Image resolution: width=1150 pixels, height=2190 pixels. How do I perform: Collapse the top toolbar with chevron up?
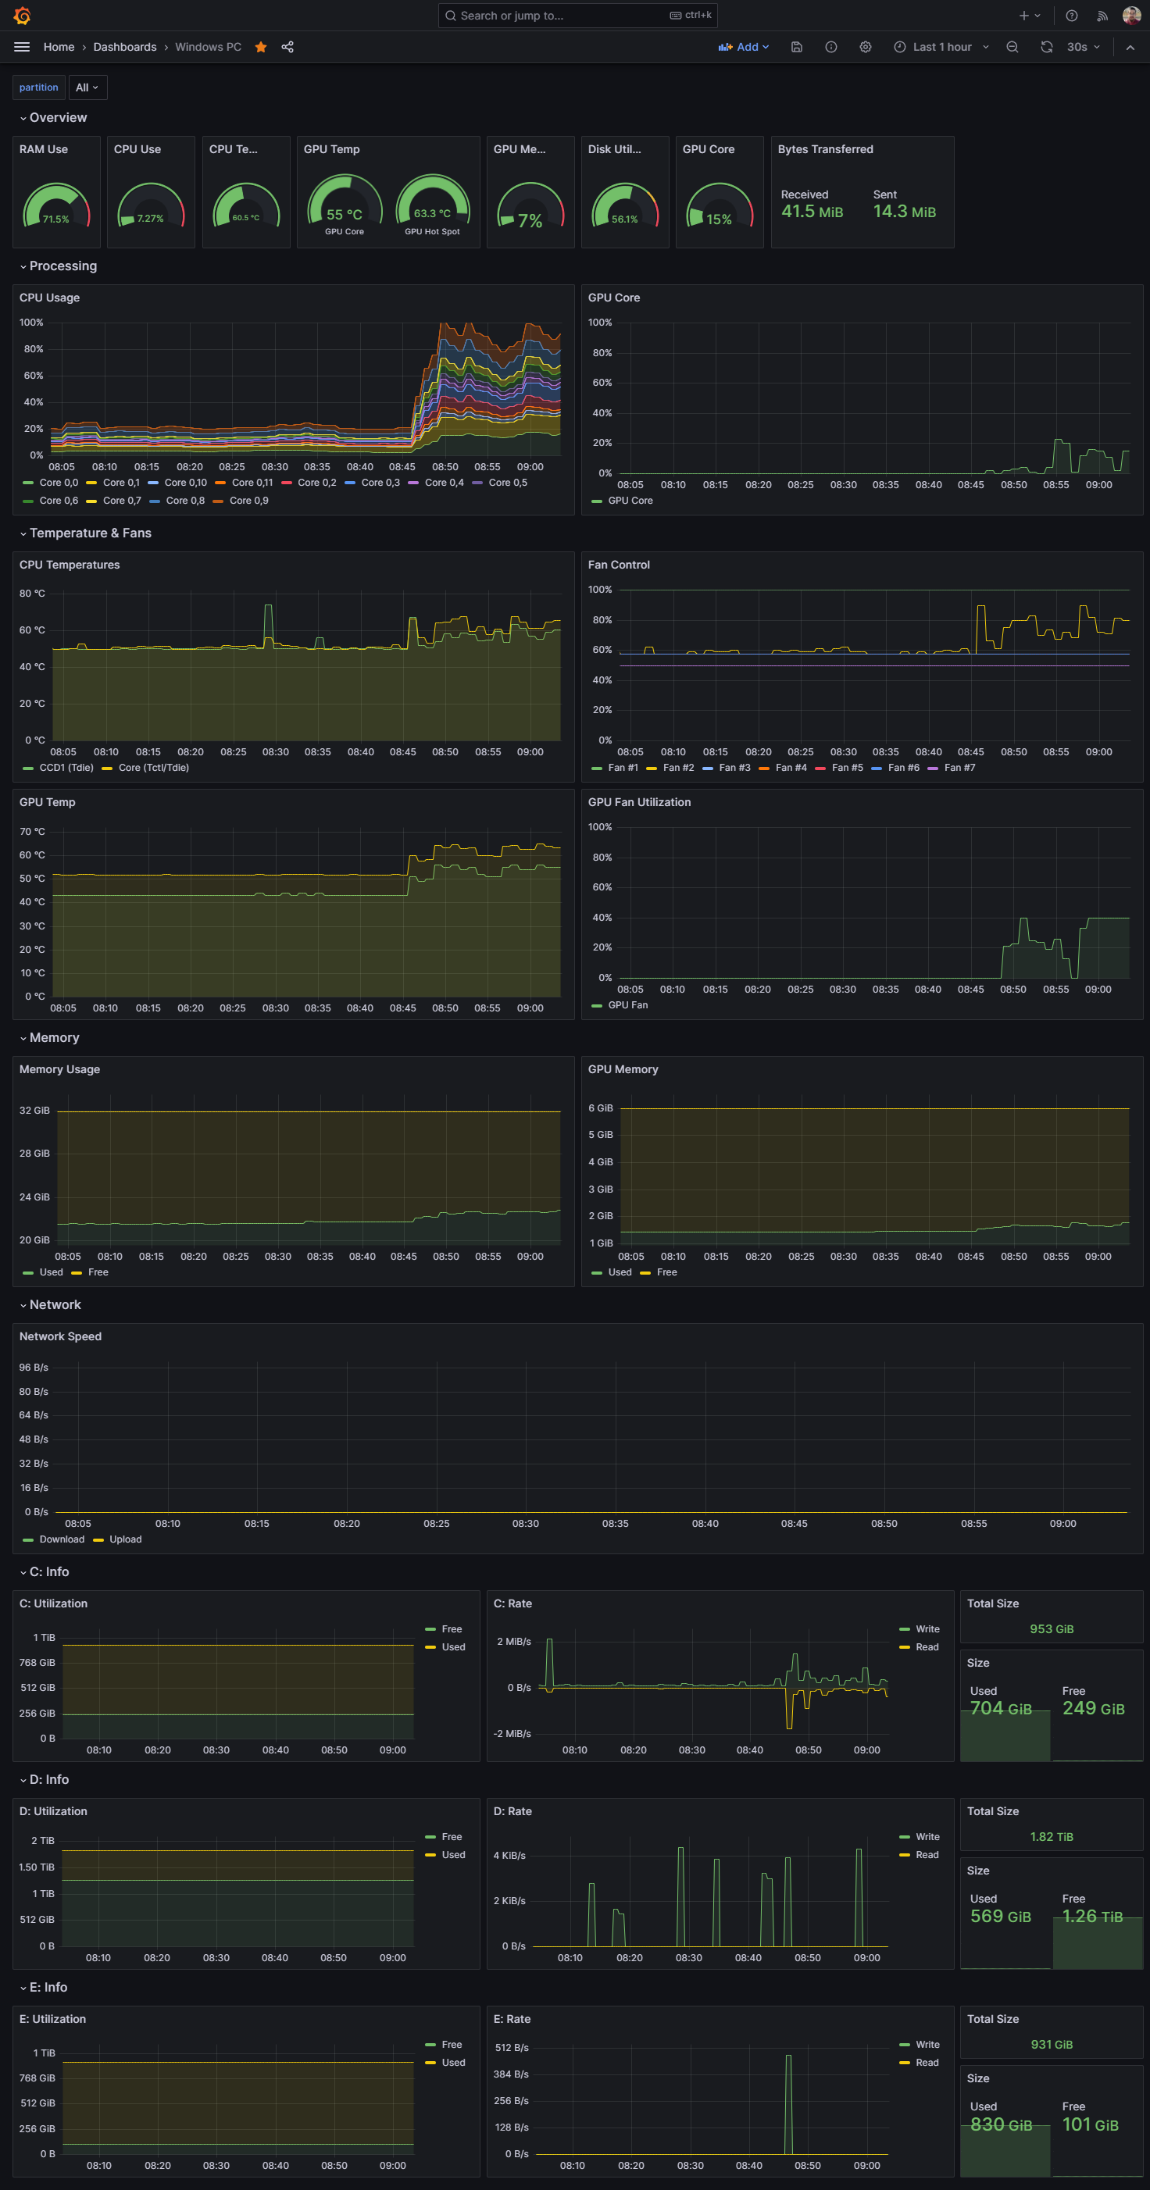click(1130, 48)
